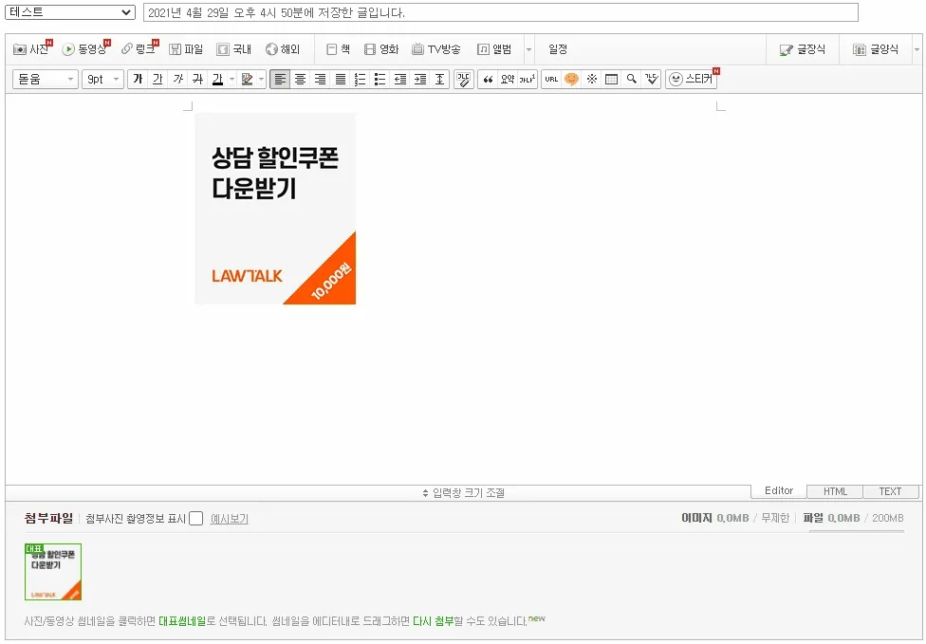
Task: Click the post title input field
Action: pos(501,12)
